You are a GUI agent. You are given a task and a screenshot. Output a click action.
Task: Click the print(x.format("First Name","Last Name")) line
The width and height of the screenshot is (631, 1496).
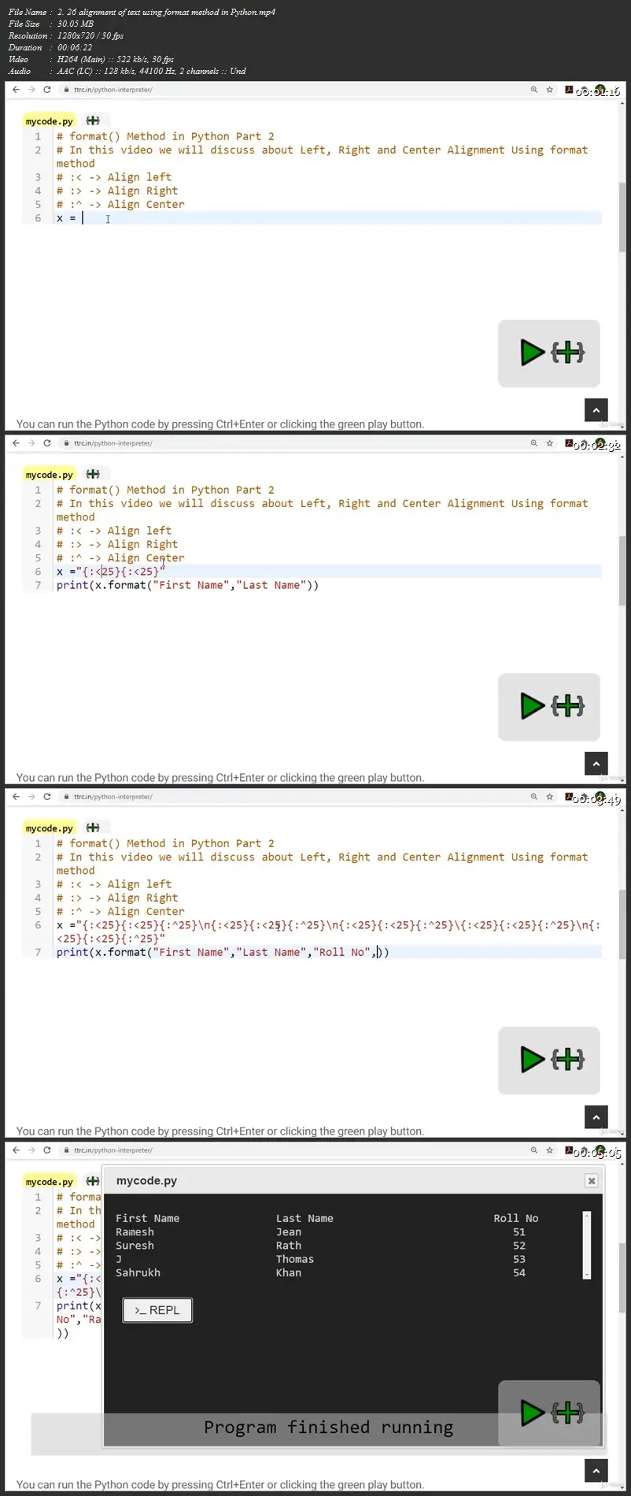tap(187, 585)
